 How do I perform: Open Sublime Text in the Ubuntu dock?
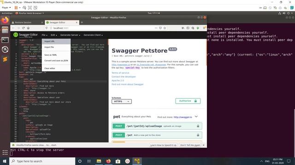point(5,59)
